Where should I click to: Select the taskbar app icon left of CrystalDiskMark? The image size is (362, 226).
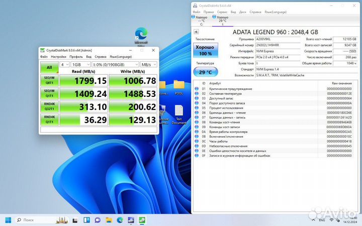click(x=131, y=220)
